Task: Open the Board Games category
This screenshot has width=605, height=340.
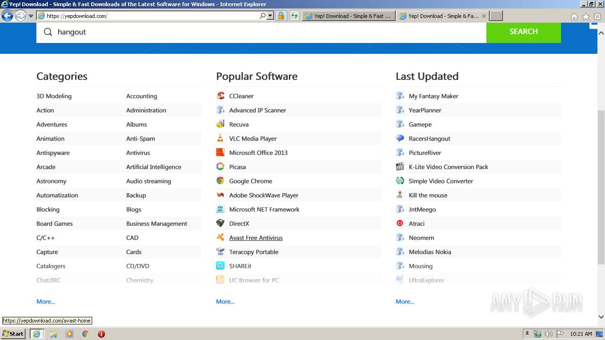Action: pyautogui.click(x=54, y=223)
